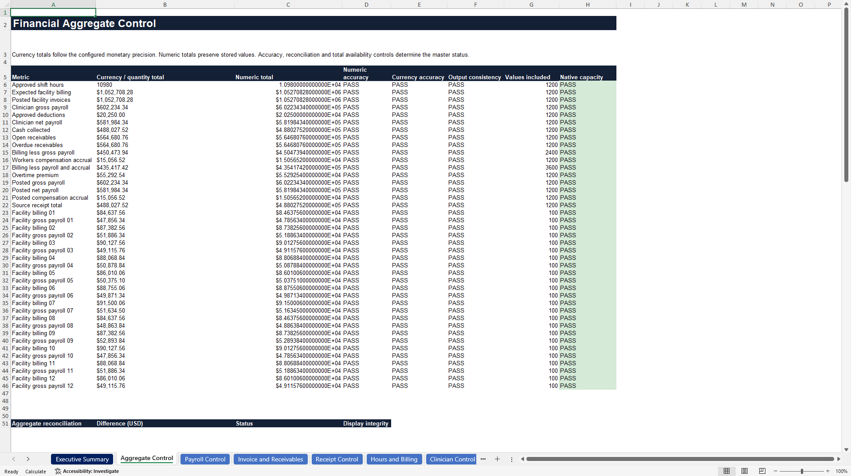The width and height of the screenshot is (851, 476).
Task: Go to previous sheet tab arrow
Action: point(14,459)
